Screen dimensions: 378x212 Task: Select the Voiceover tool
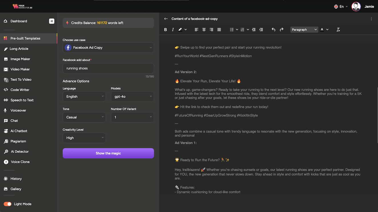19,110
